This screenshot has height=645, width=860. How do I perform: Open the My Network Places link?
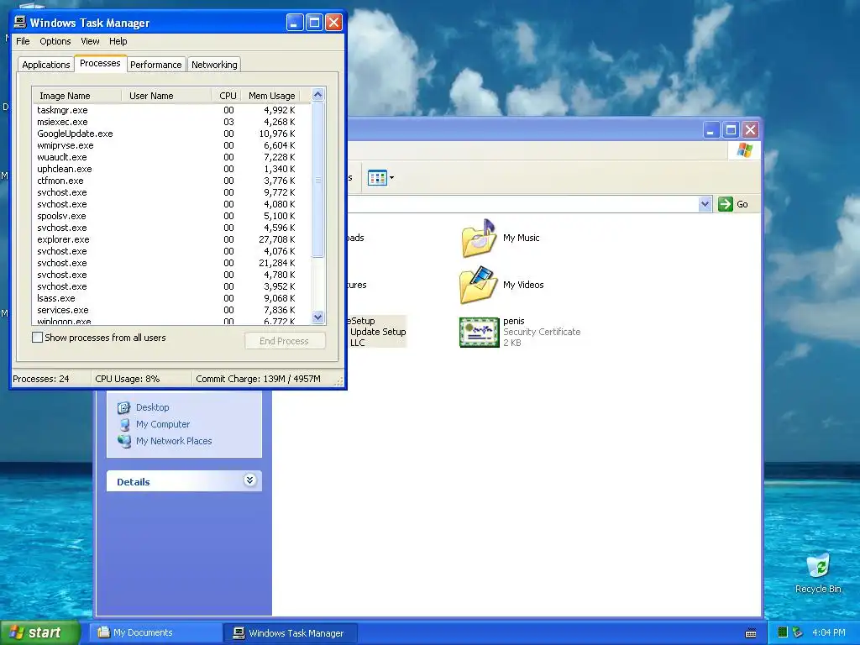click(x=174, y=441)
